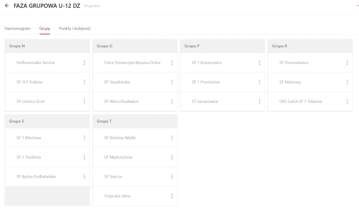Click the back arrow icon
The image size is (359, 210).
click(7, 6)
